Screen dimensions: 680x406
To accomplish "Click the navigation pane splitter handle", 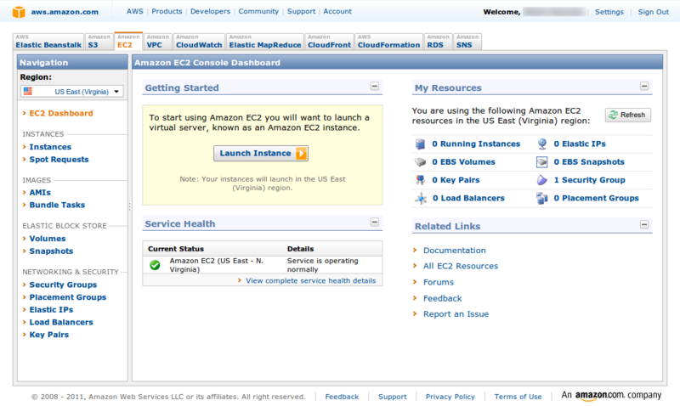I will click(x=130, y=206).
